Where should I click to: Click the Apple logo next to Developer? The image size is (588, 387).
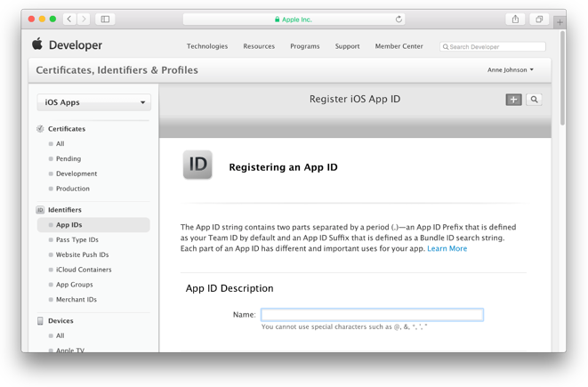click(x=37, y=44)
